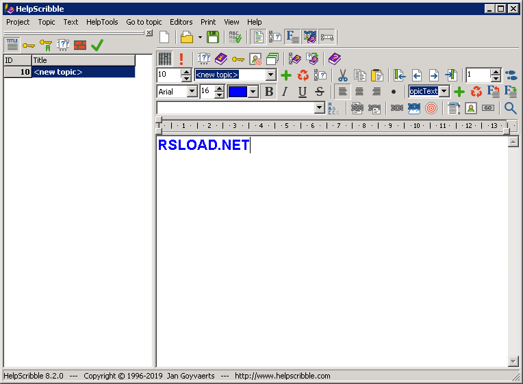Click the key with letter A icon

click(46, 44)
